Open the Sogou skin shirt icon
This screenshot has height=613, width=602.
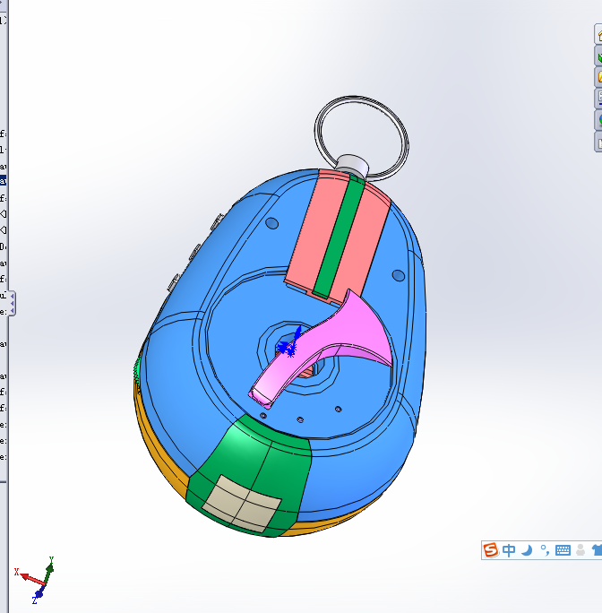coord(597,550)
